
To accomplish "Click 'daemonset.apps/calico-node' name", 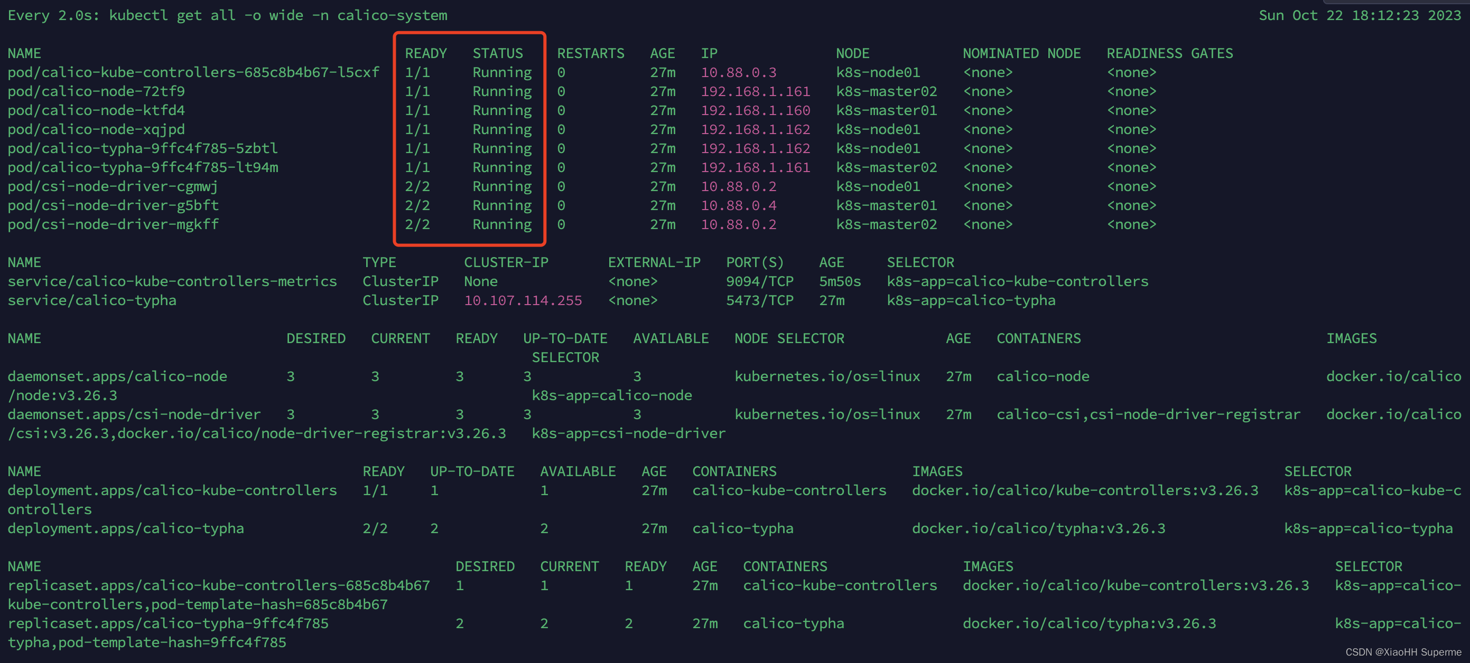I will click(117, 376).
